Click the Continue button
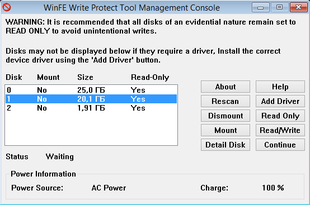310x205 pixels. [280, 145]
